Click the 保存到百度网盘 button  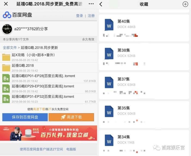point(25,117)
